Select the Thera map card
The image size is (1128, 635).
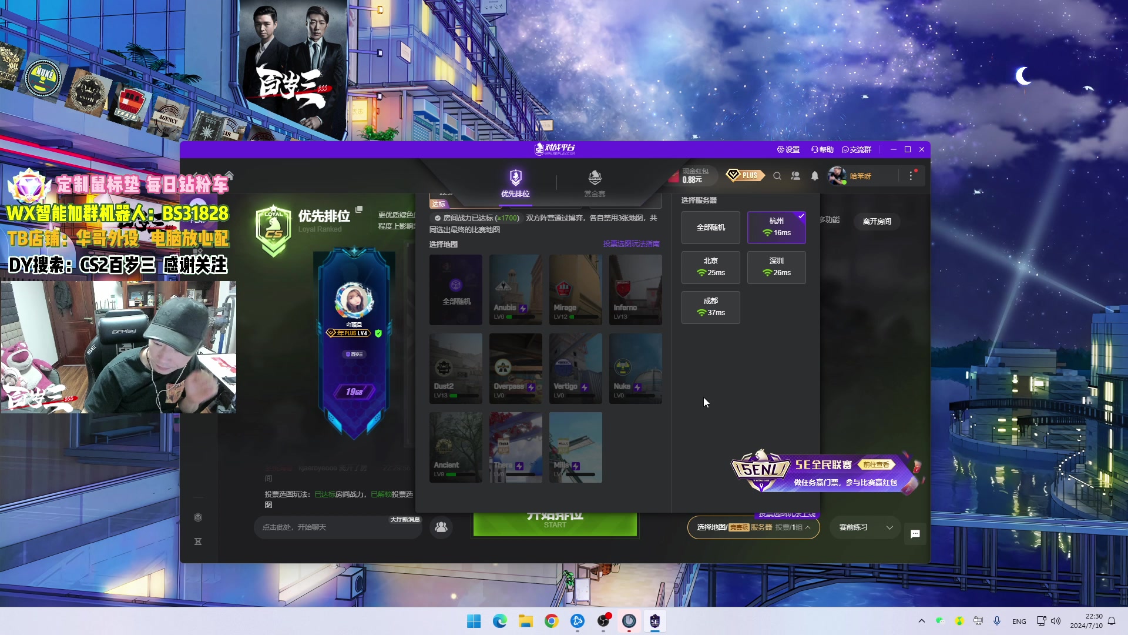(x=516, y=447)
